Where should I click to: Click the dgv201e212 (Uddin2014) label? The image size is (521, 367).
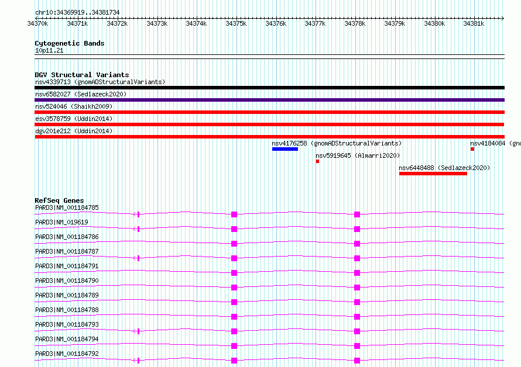(74, 131)
